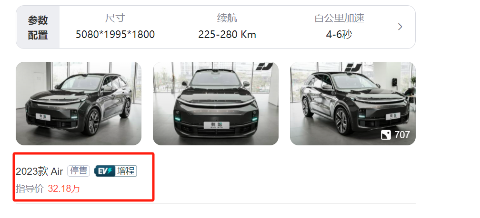Image resolution: width=480 pixels, height=218 pixels.
Task: Click brand logo on third photo
Action: coord(353,67)
